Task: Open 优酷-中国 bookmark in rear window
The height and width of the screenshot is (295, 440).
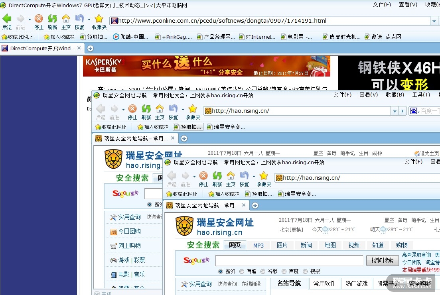Action: point(130,37)
